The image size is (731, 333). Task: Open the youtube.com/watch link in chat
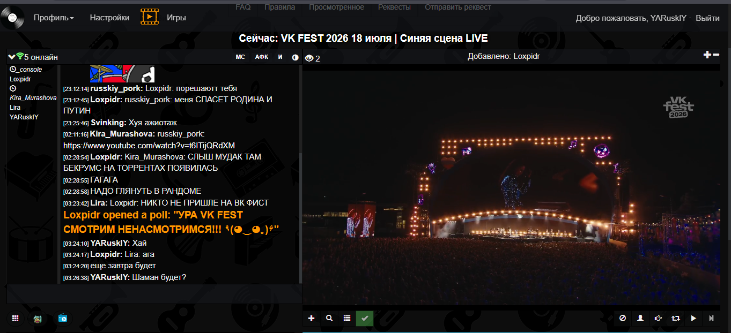[149, 145]
